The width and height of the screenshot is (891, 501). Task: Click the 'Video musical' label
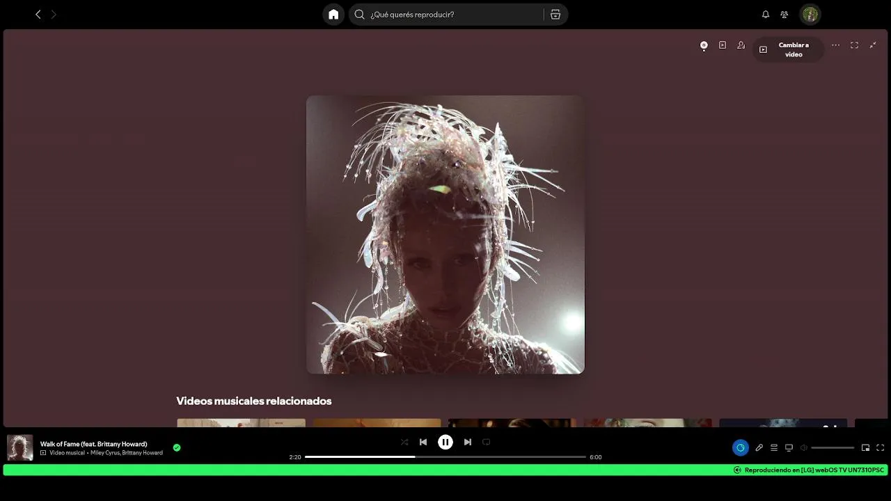click(x=67, y=453)
